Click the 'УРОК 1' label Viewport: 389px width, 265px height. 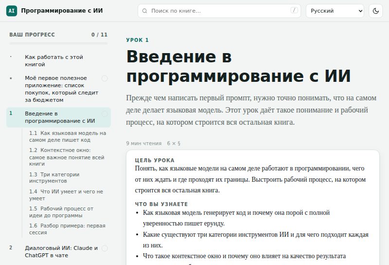pyautogui.click(x=138, y=40)
